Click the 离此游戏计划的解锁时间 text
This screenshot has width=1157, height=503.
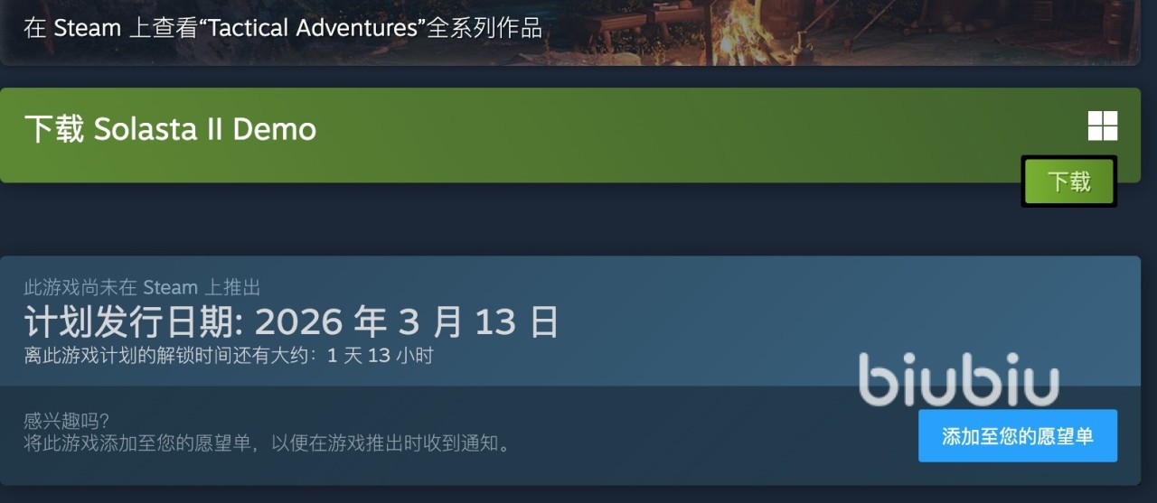click(124, 356)
